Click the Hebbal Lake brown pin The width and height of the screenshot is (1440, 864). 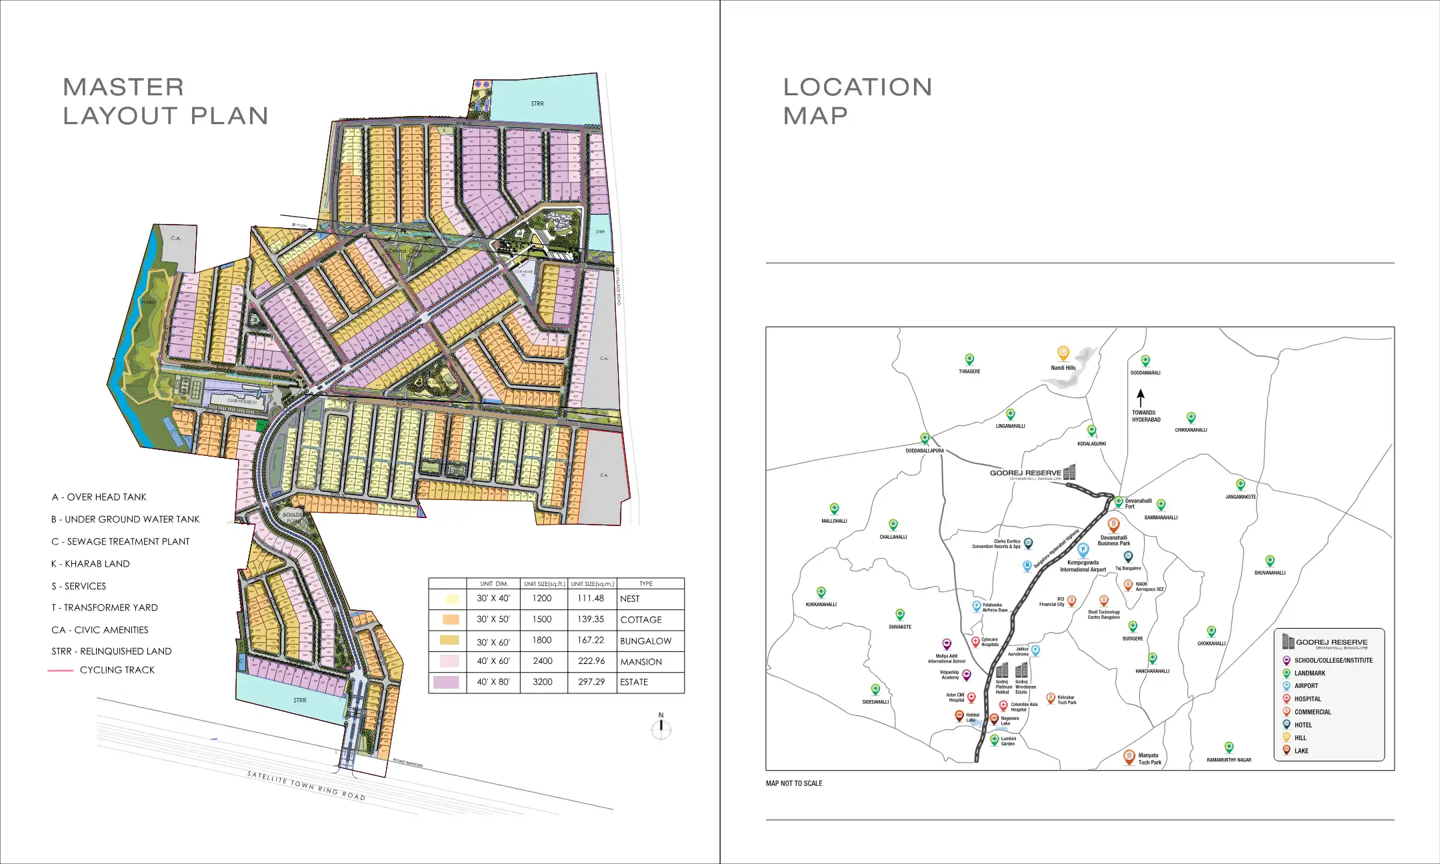[959, 716]
